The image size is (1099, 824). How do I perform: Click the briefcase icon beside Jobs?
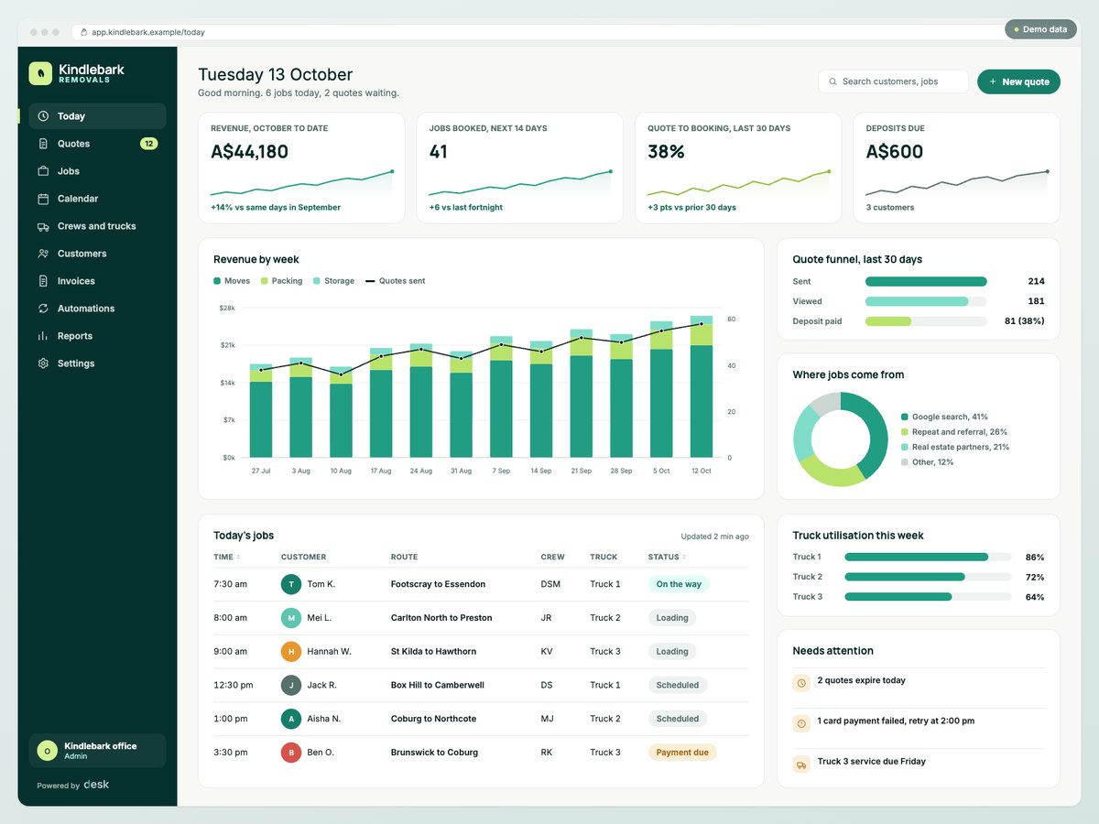click(x=43, y=171)
